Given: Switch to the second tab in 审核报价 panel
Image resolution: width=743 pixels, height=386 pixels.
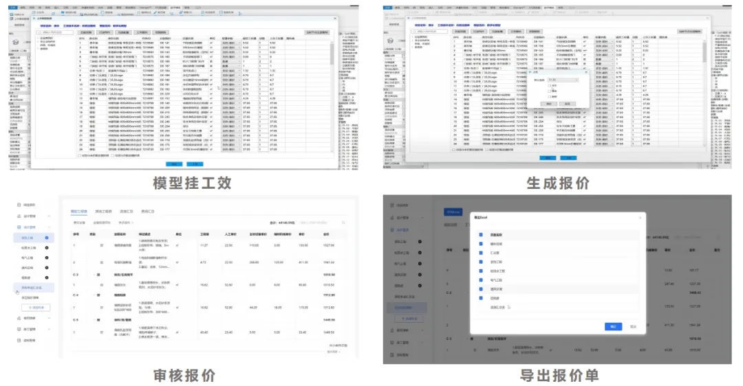Looking at the screenshot, I should tap(103, 212).
